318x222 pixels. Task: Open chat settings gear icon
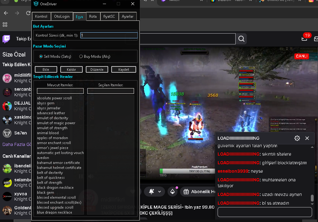point(297,138)
